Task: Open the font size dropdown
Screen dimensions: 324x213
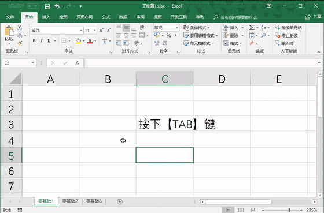Action: (95, 31)
